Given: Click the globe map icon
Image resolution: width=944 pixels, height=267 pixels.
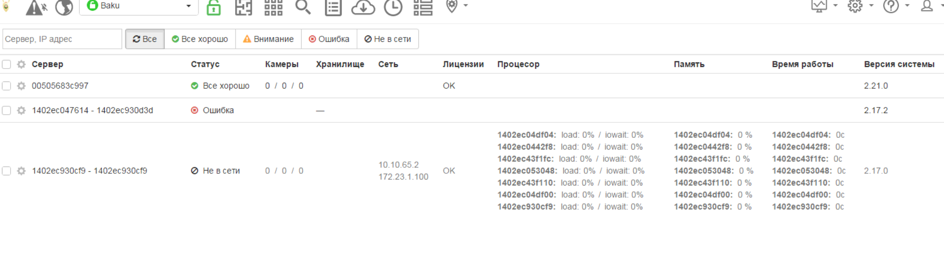Looking at the screenshot, I should [x=64, y=7].
